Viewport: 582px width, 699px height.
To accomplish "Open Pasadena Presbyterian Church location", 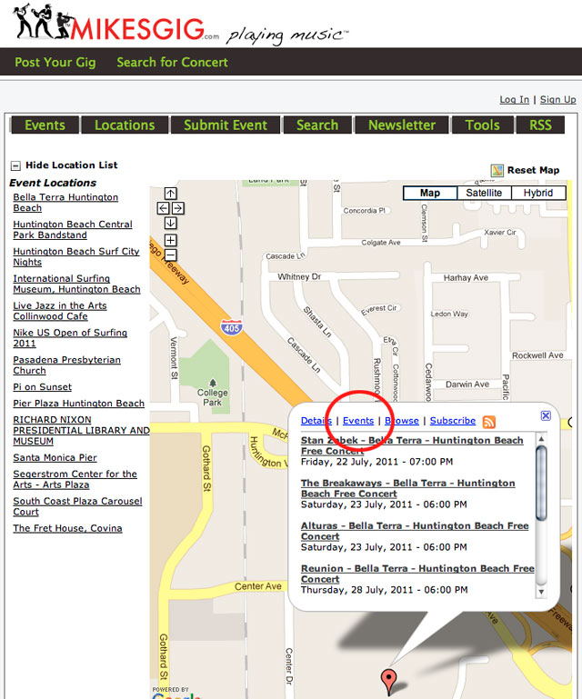I will tap(67, 365).
